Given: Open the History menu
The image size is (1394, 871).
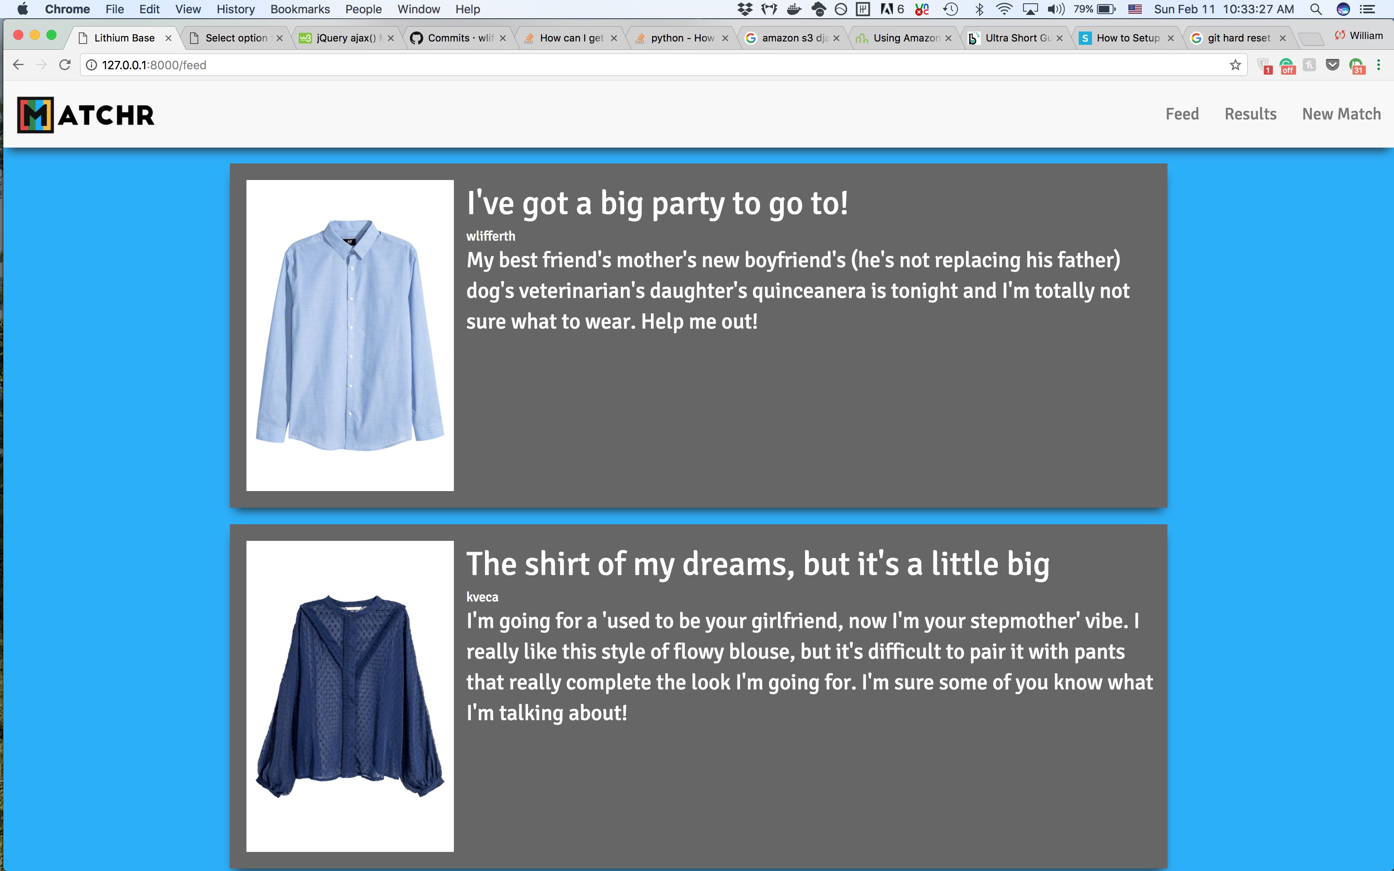Looking at the screenshot, I should tap(235, 9).
